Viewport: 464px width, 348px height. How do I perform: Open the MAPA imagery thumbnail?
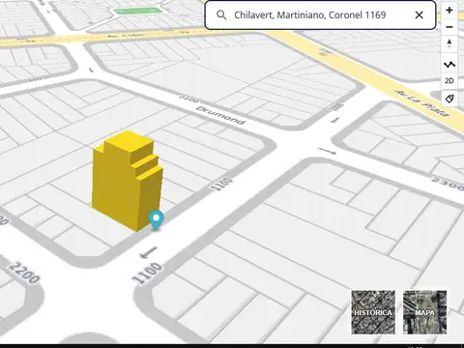pos(424,312)
